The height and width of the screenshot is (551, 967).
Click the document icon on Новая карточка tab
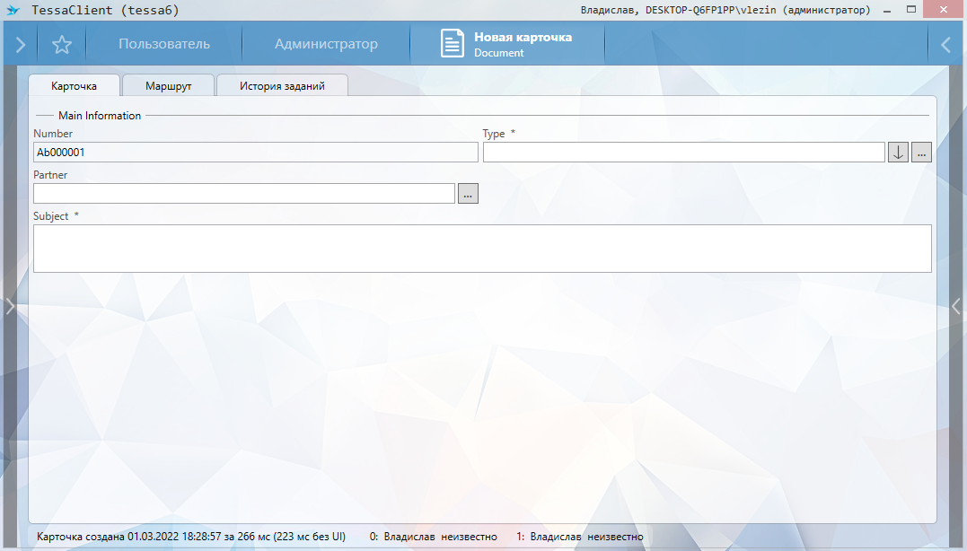pyautogui.click(x=453, y=44)
